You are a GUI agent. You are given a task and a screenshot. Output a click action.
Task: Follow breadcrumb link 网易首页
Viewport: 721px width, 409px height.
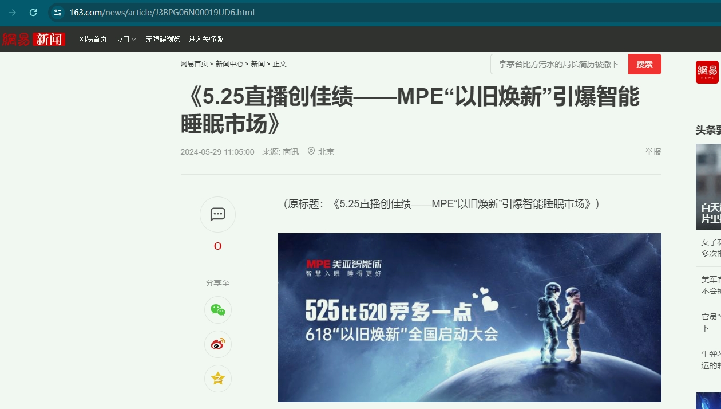click(194, 64)
